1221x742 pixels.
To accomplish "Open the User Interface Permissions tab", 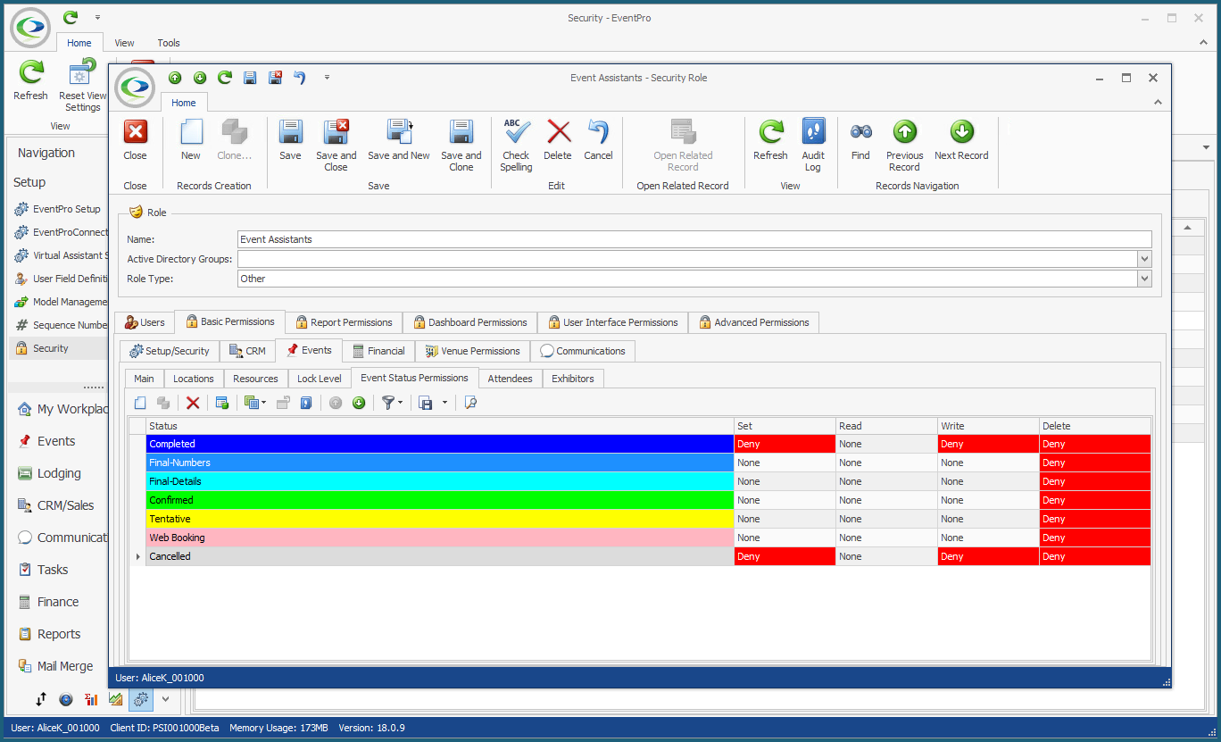I will [613, 322].
